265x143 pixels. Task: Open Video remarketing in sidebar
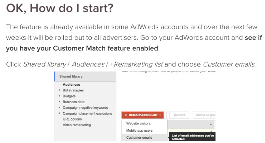click(x=76, y=125)
